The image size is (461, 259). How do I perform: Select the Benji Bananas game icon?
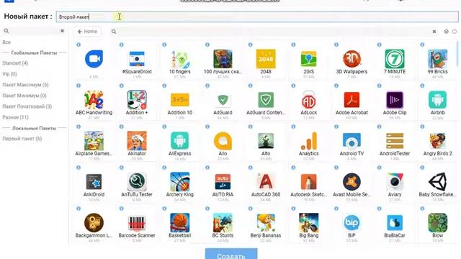click(266, 222)
